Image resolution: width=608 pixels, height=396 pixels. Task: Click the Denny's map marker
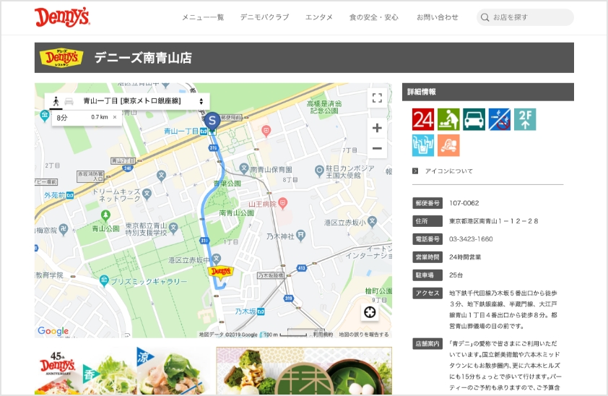[221, 272]
